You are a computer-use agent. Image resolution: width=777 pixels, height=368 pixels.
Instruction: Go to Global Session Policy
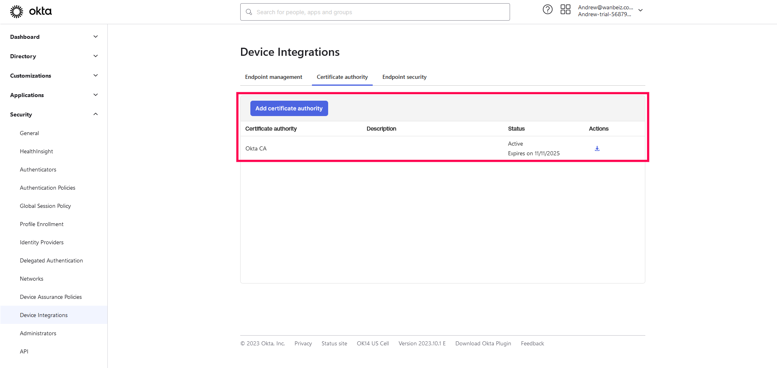[45, 206]
